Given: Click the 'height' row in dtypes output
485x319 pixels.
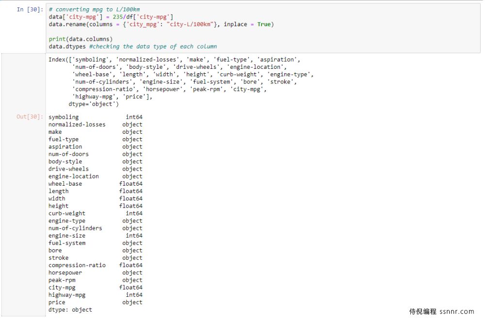Looking at the screenshot, I should (x=95, y=206).
